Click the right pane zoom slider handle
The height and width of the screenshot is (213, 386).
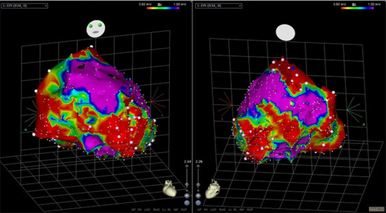coord(198,184)
